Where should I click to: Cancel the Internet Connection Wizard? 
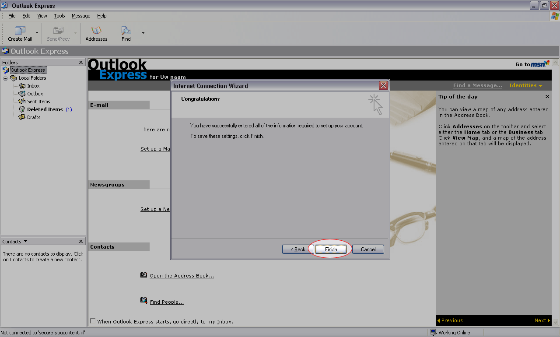pos(368,249)
